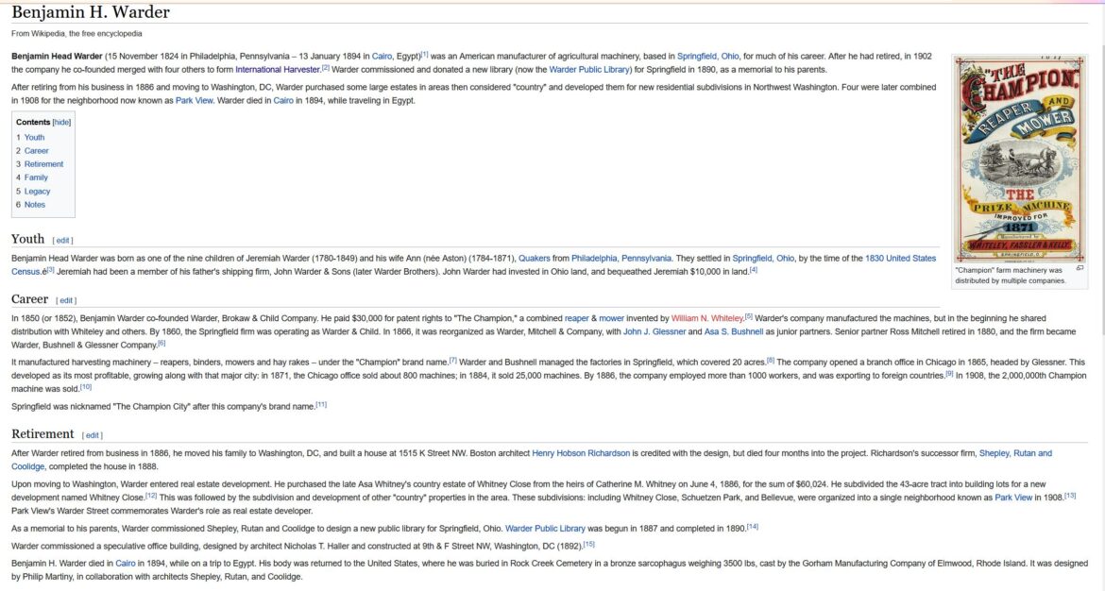Image resolution: width=1105 pixels, height=591 pixels.
Task: Click citation [7] after 'Champion brand name'
Action: click(x=453, y=361)
